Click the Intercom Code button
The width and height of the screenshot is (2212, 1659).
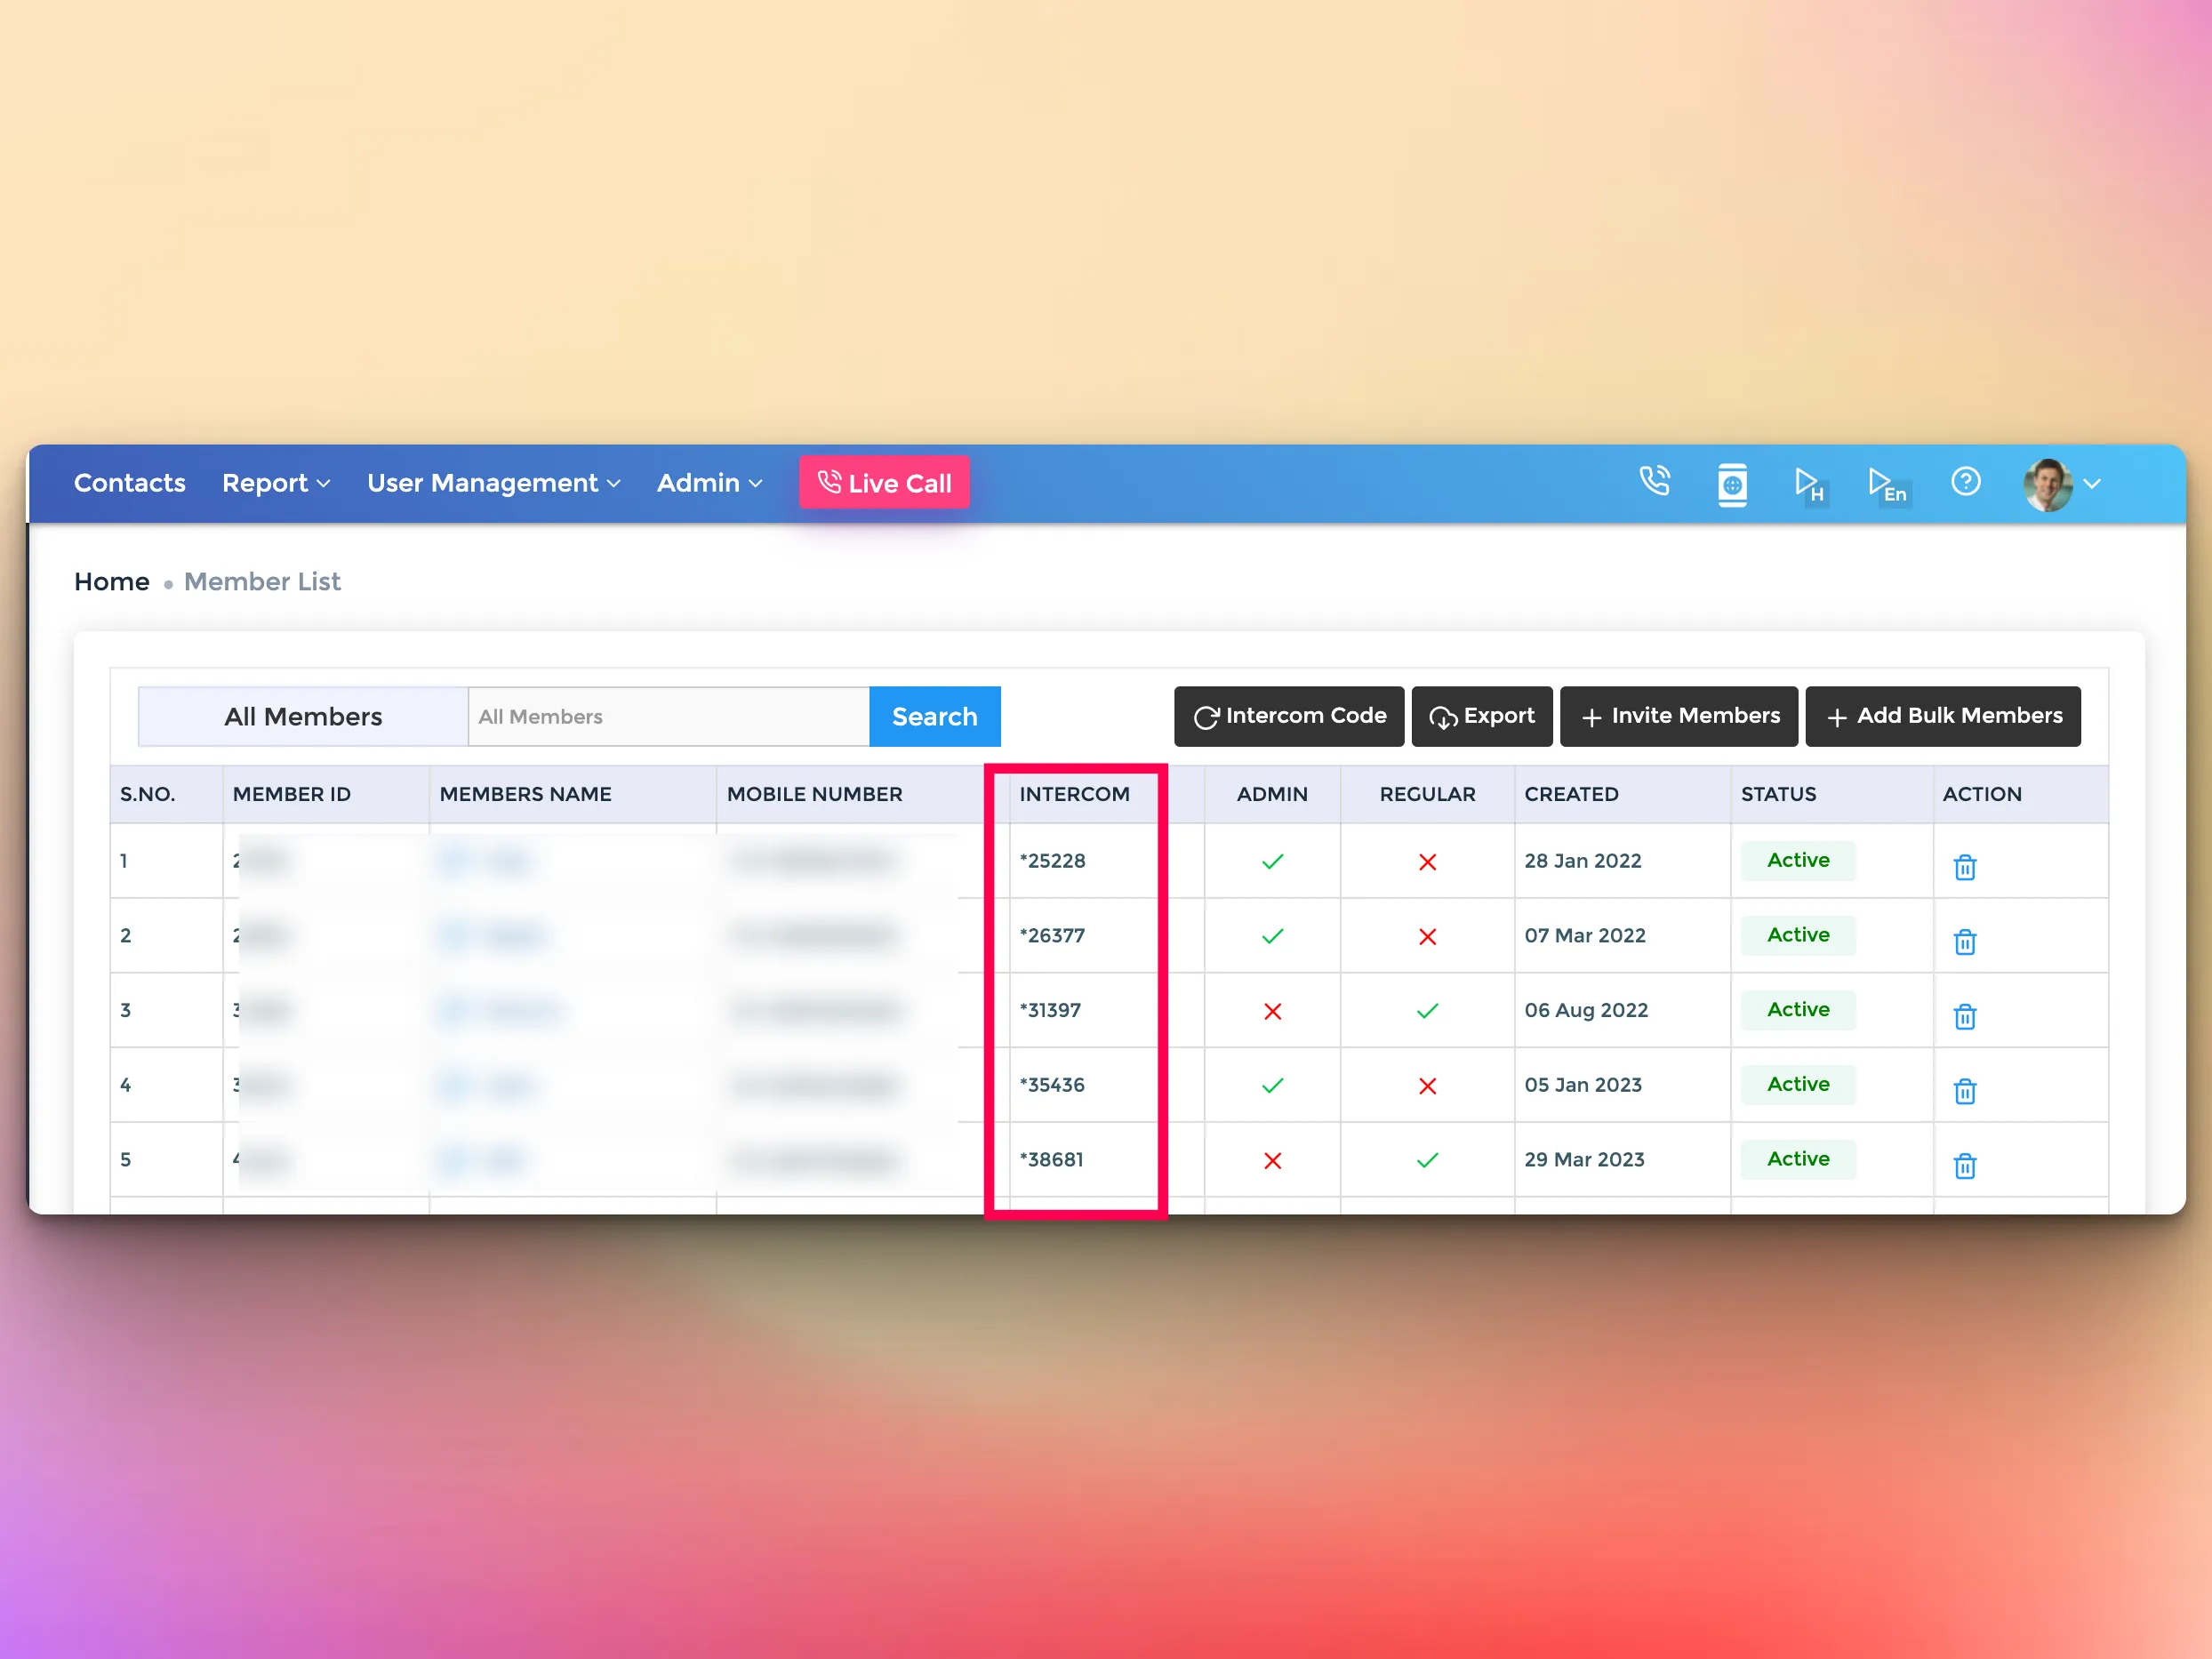pyautogui.click(x=1289, y=716)
